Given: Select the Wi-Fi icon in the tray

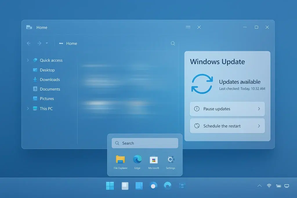Looking at the screenshot, I should (269, 186).
